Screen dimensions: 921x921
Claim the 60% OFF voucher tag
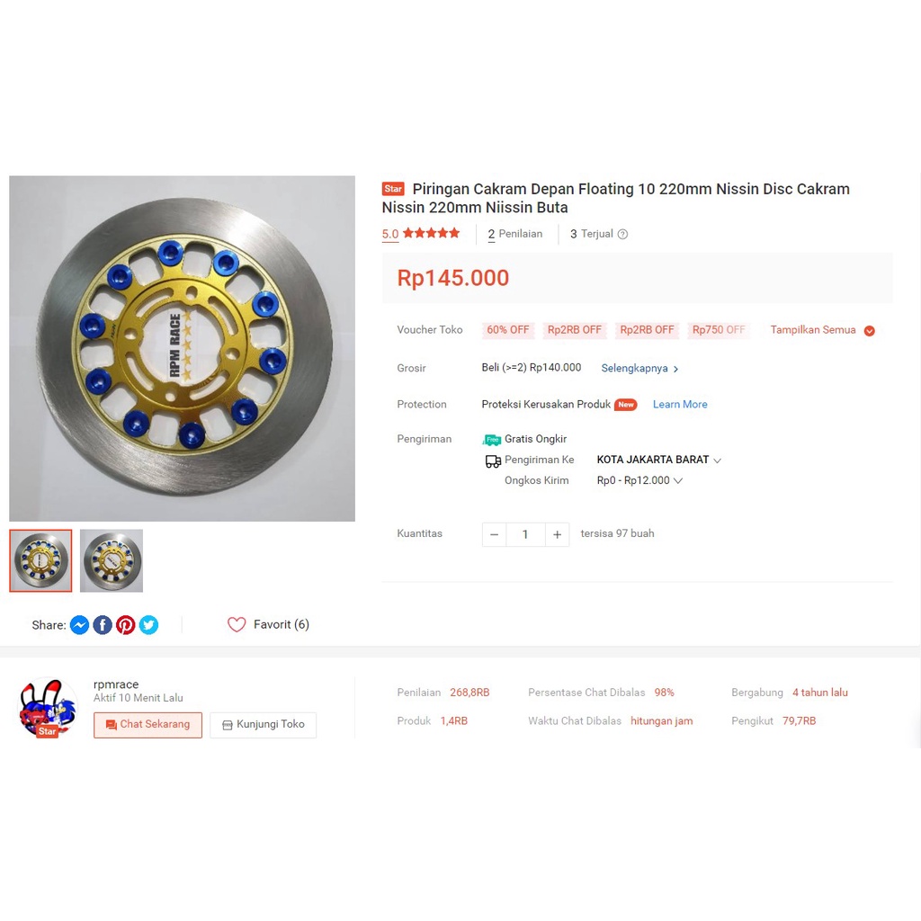click(x=507, y=330)
